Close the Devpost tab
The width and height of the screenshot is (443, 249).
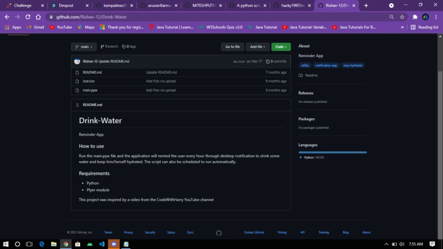pos(87,5)
